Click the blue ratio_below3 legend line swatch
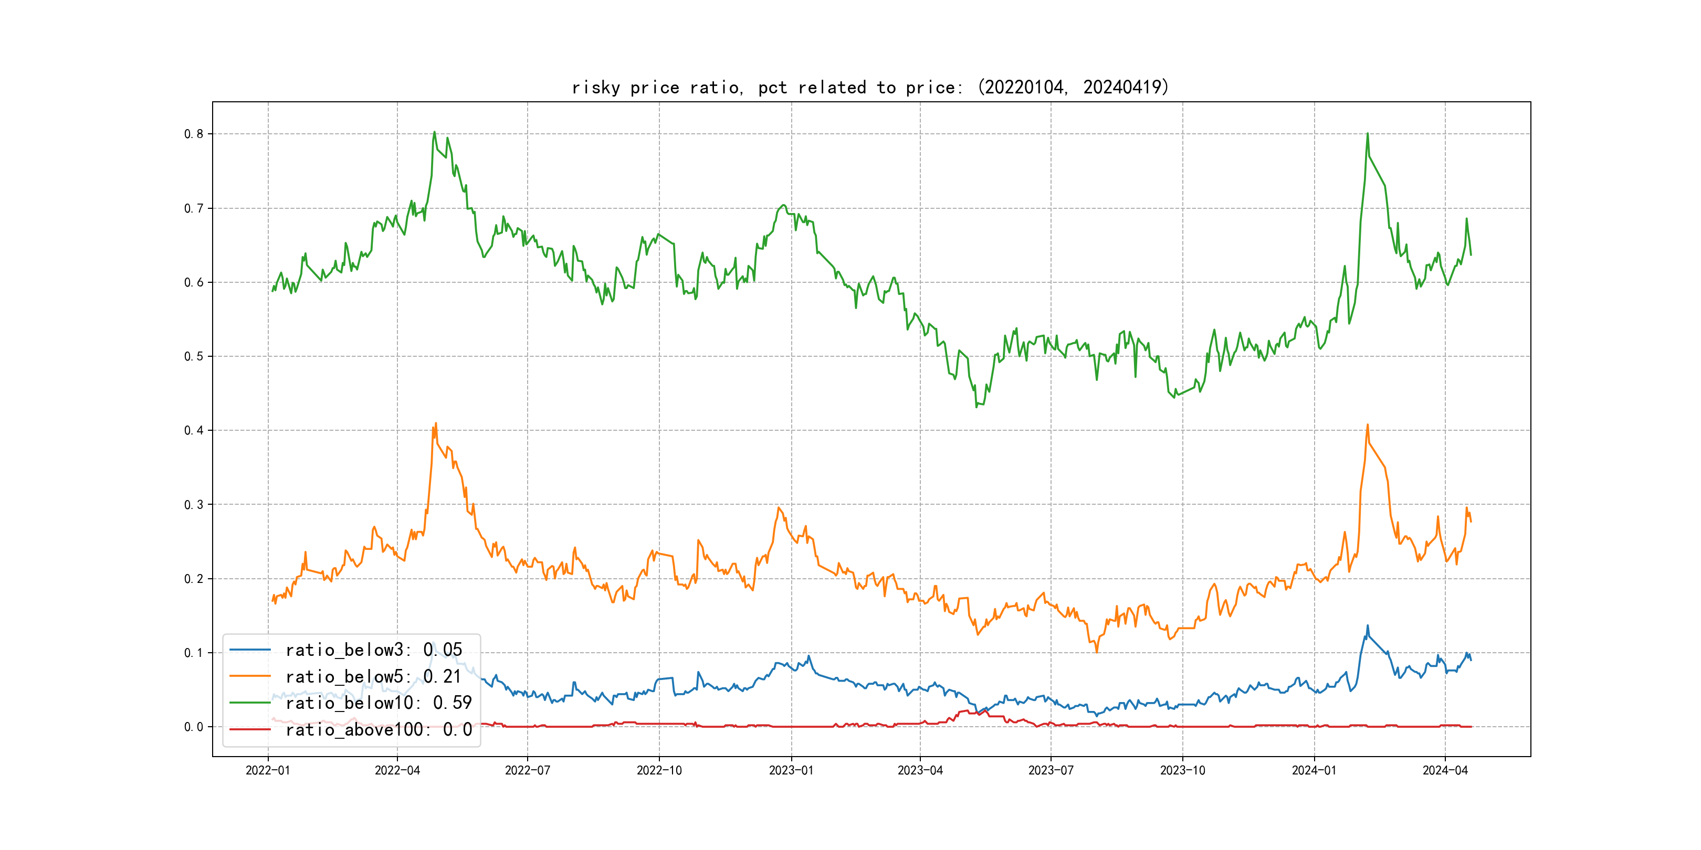Screen dimensions: 1701x850 (x=249, y=650)
